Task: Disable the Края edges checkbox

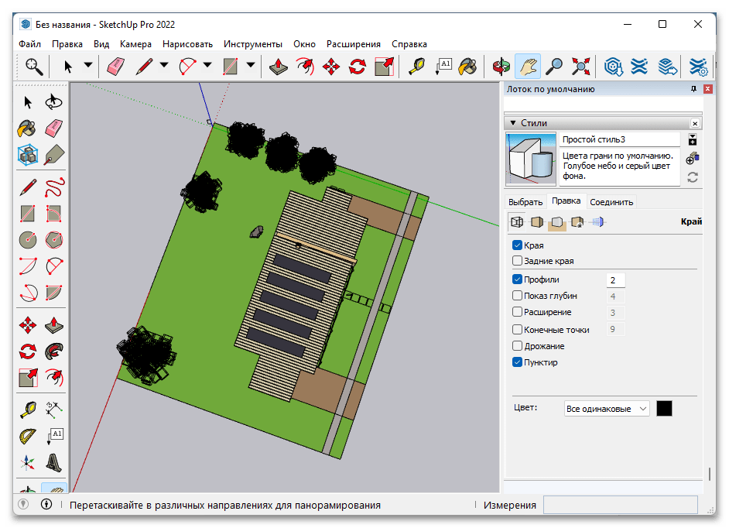Action: 518,245
